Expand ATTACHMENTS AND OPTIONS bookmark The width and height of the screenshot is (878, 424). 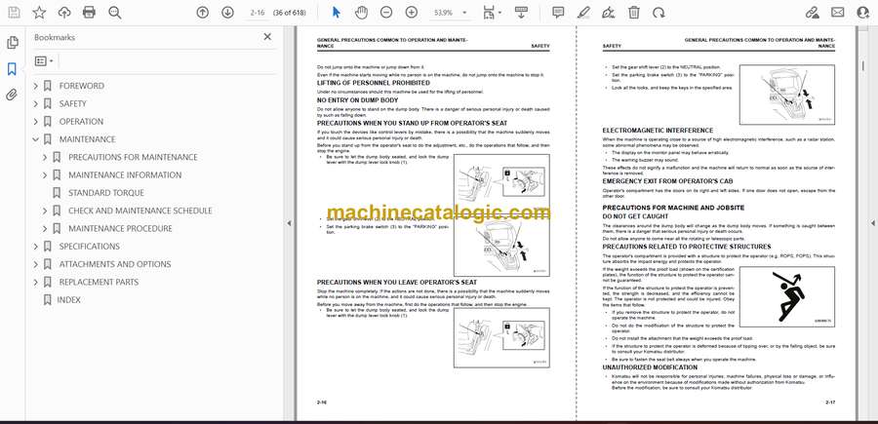point(36,264)
